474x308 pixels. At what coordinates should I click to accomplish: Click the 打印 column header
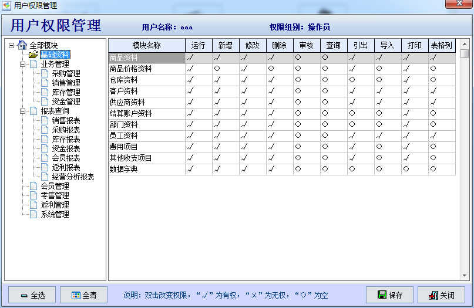pyautogui.click(x=415, y=45)
